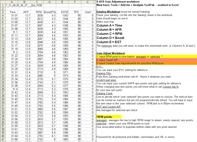The width and height of the screenshot is (197, 142).
Task: Click the yellow '*RPM points:' label
Action: (109, 117)
